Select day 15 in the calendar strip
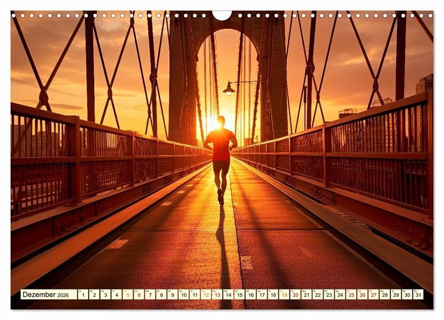This screenshot has height=320, width=444. point(240,294)
